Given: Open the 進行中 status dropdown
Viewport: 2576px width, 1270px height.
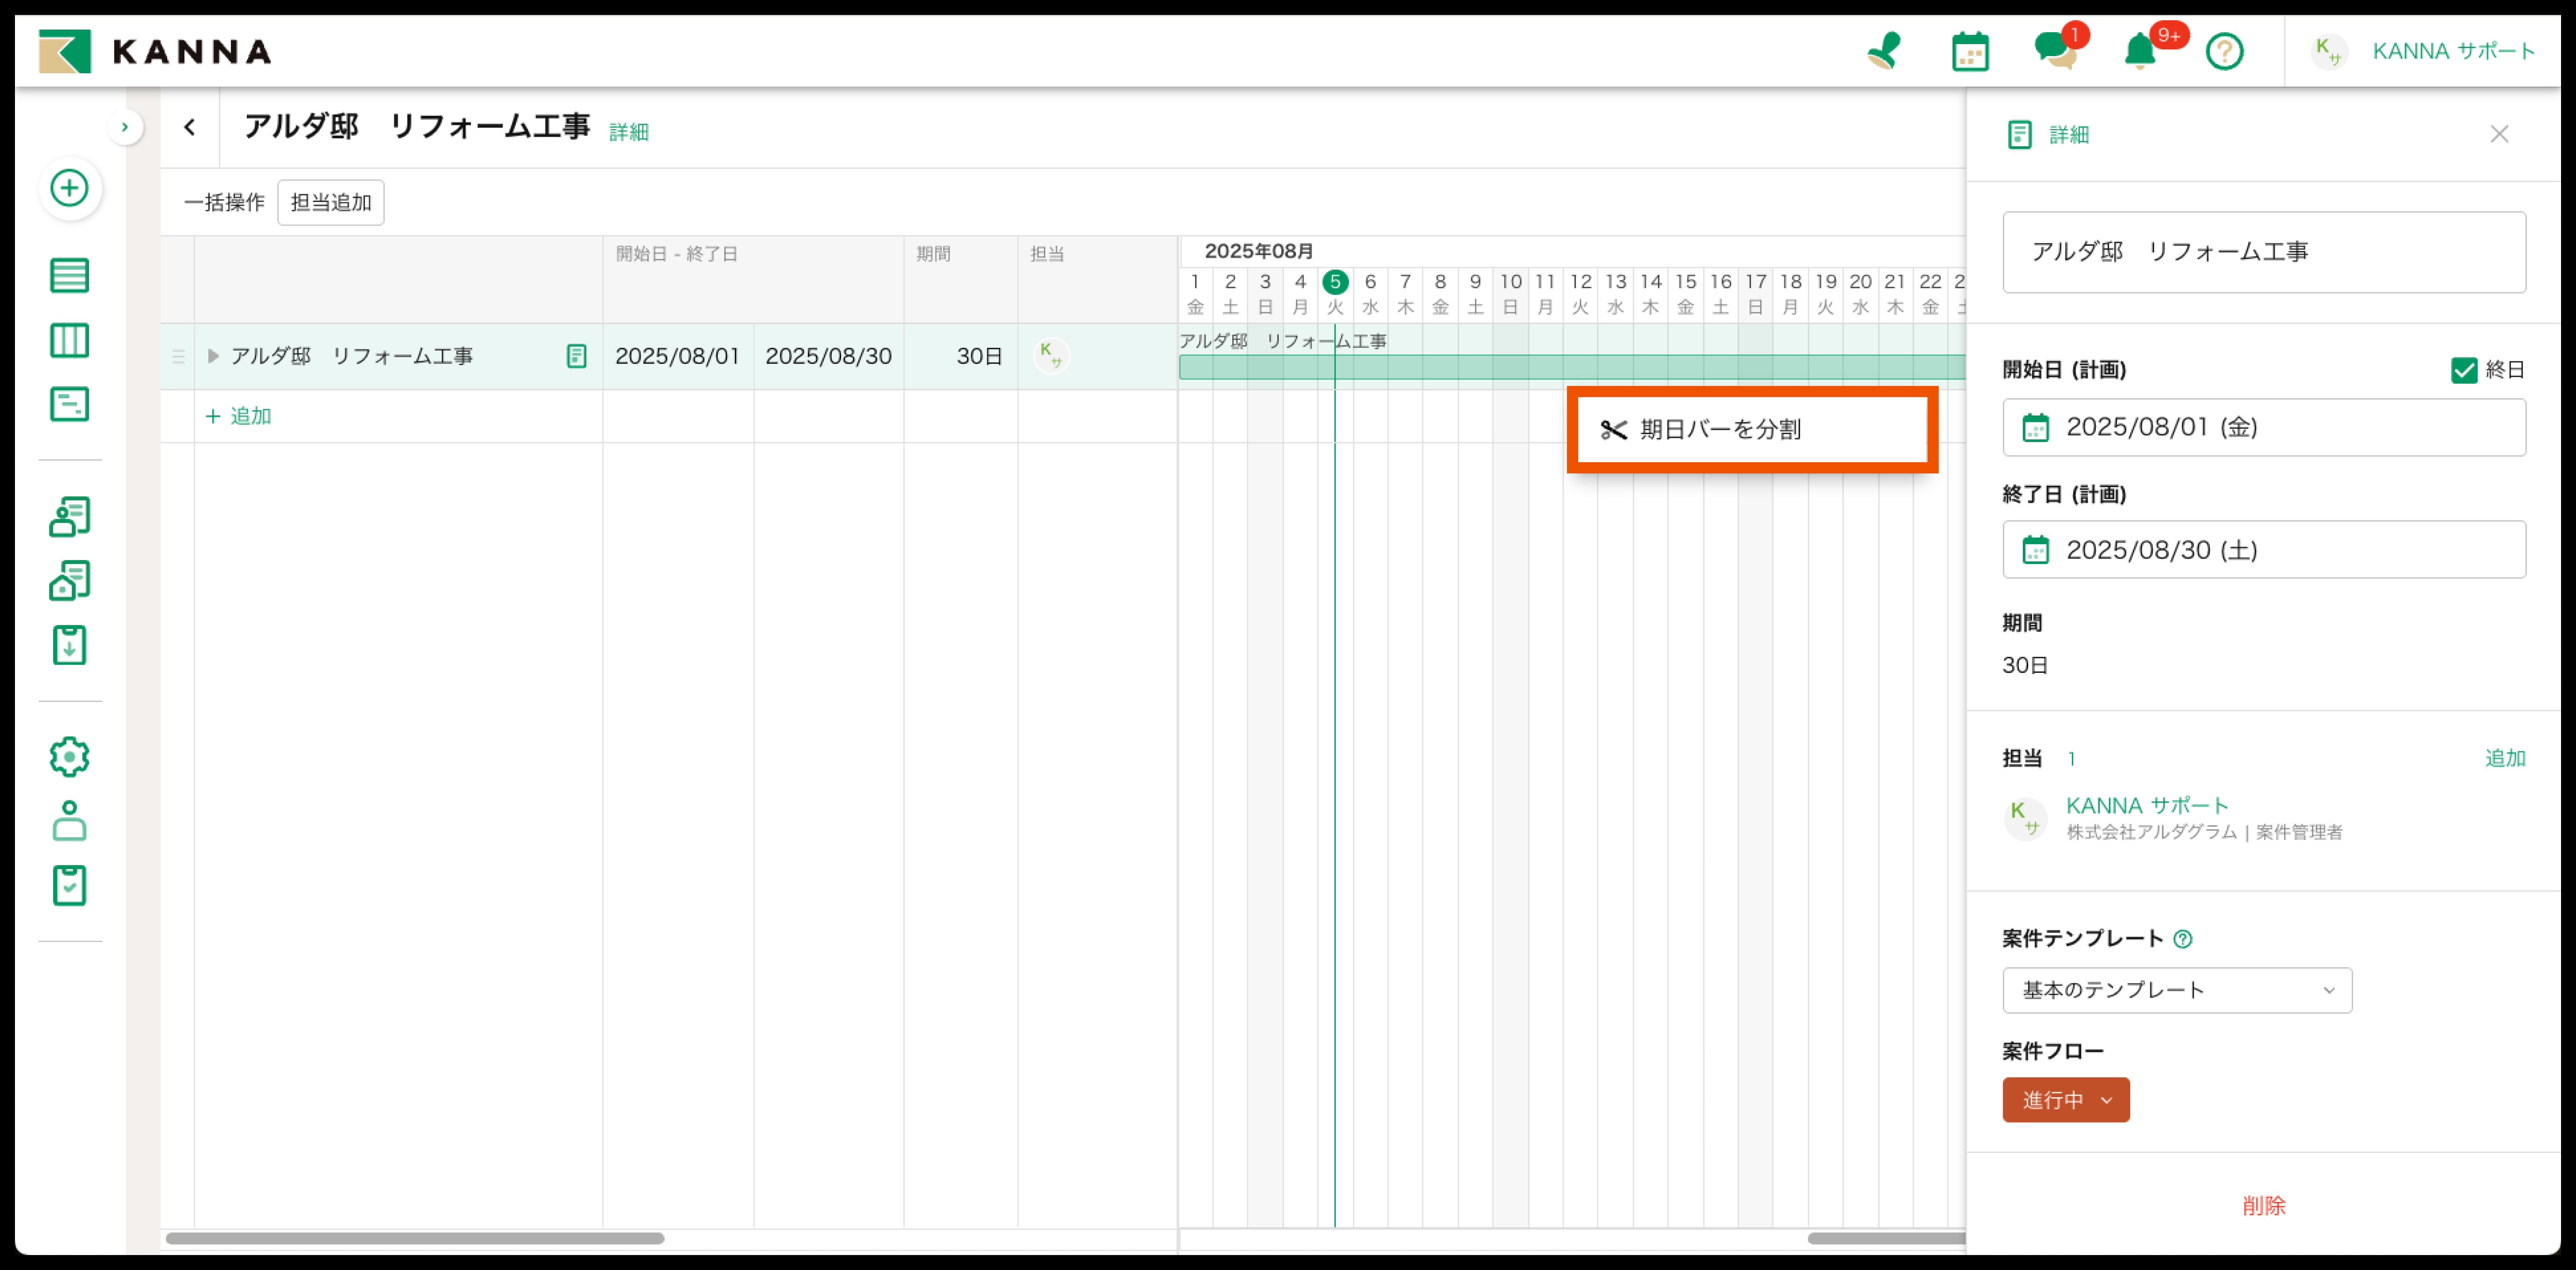Looking at the screenshot, I should 2065,1100.
